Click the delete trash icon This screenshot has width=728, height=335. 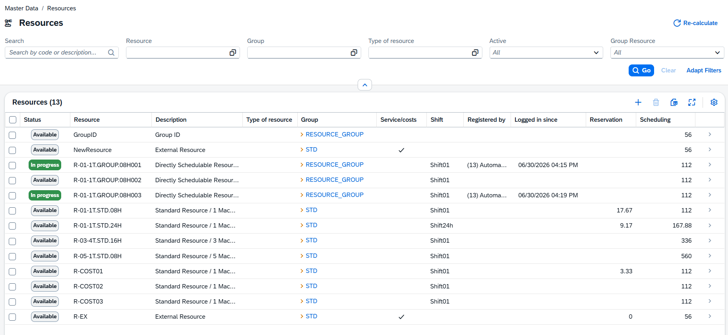(x=656, y=102)
